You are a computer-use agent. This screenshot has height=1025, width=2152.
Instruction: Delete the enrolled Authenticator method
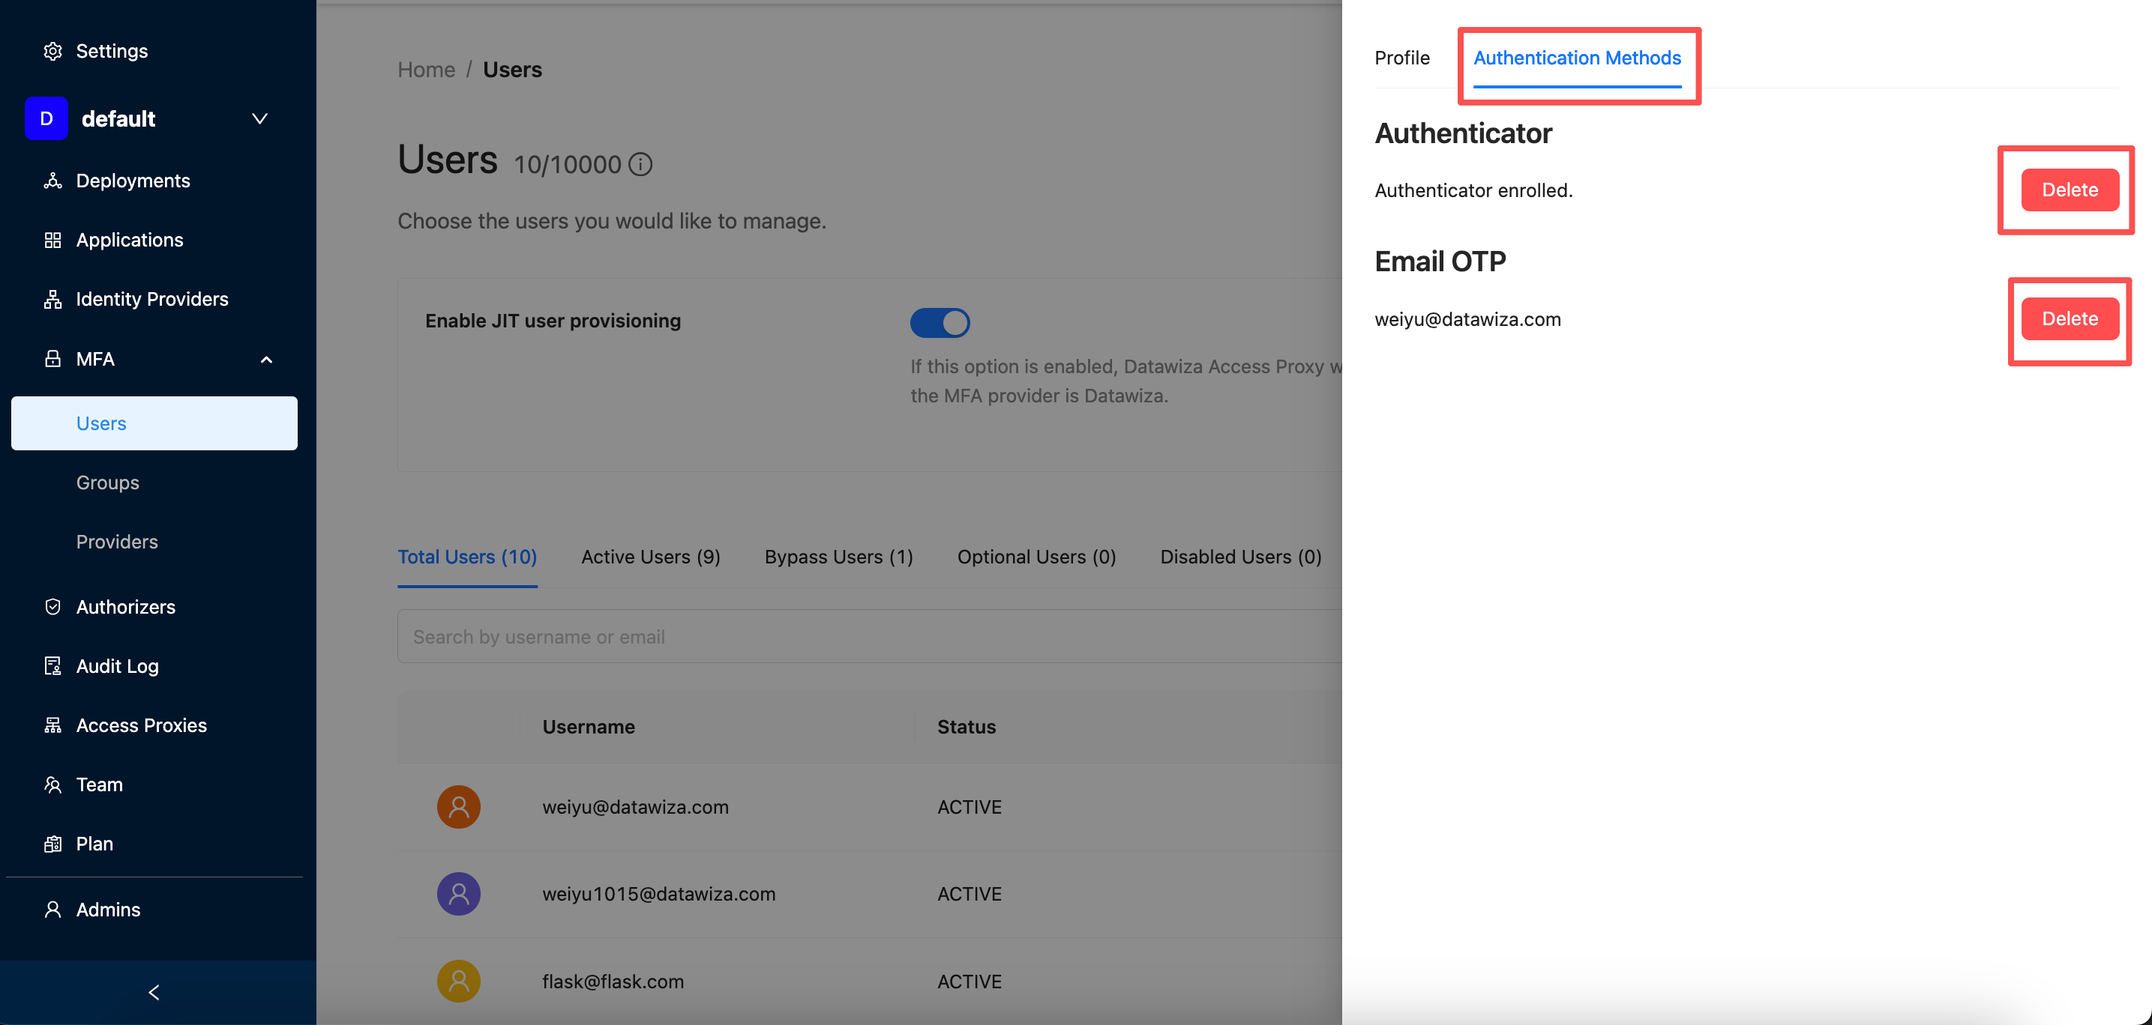coord(2070,190)
